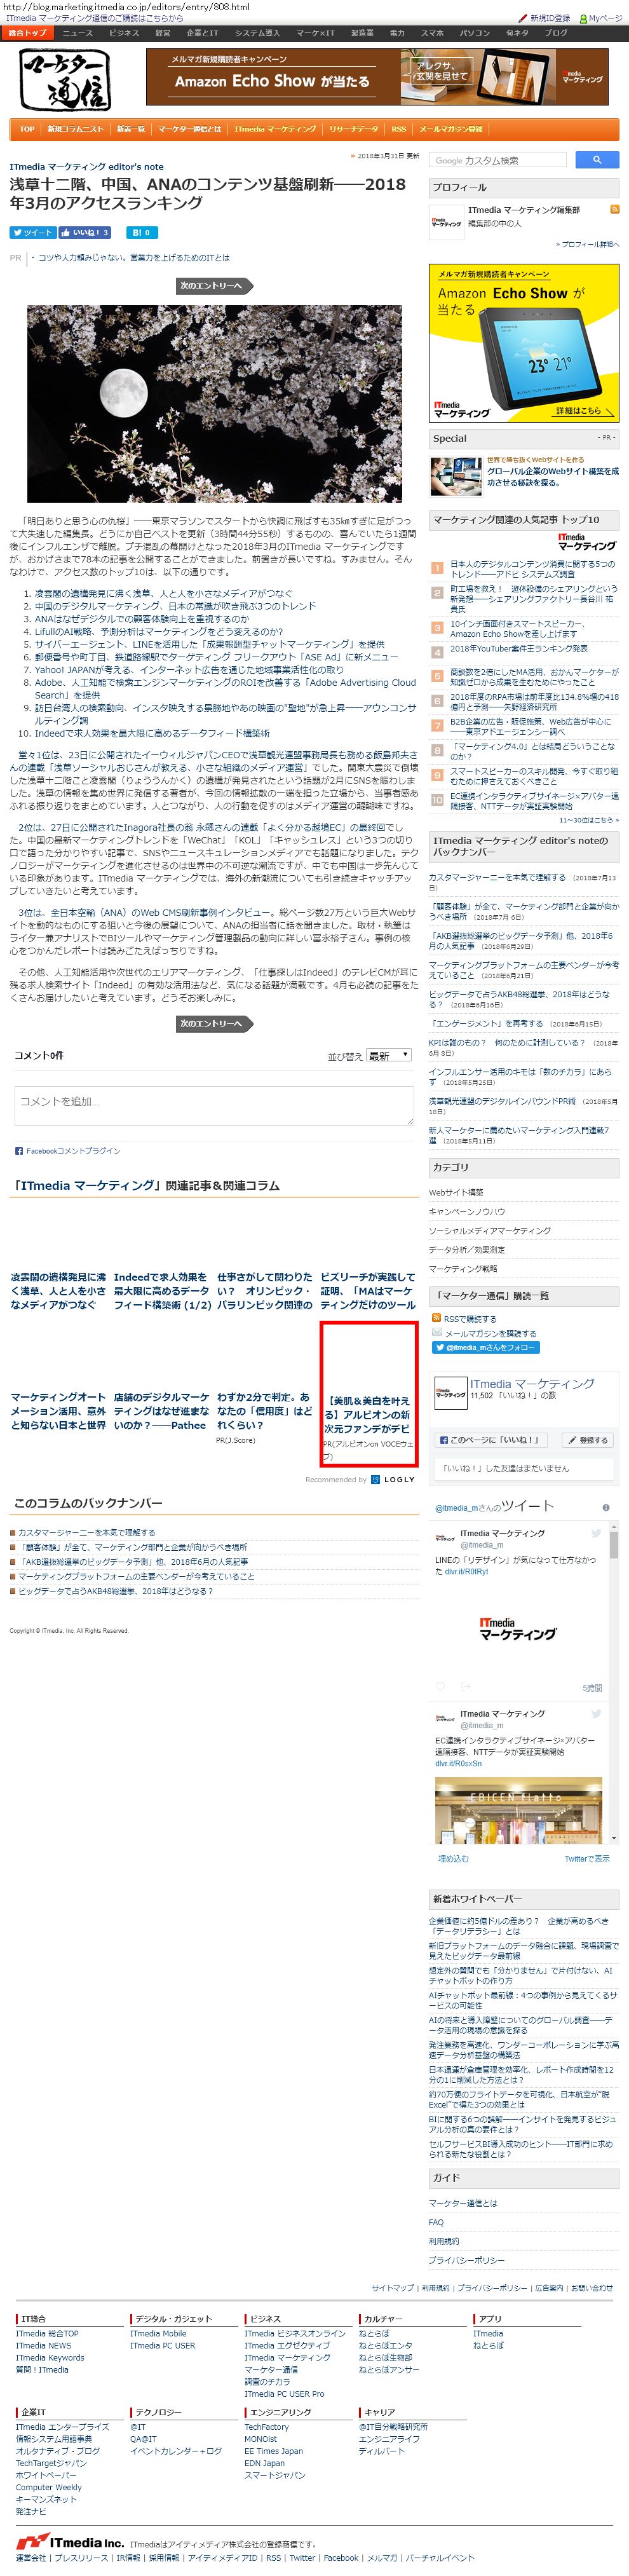The image size is (629, 2576).
Task: Click the サイトマップ footer link
Action: pyautogui.click(x=392, y=2287)
